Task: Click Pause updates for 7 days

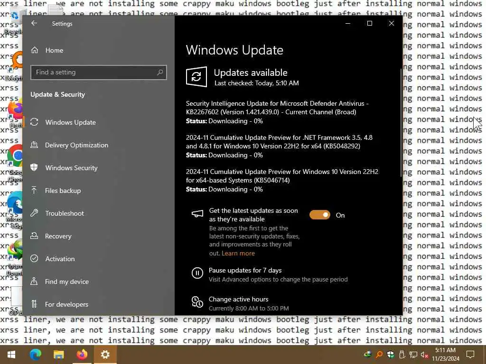Action: [245, 270]
